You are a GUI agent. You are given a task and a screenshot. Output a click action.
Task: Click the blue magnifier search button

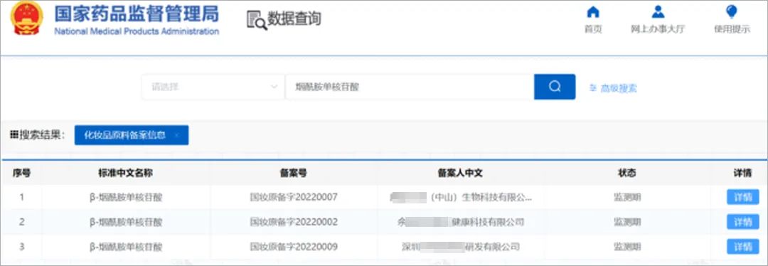pos(555,87)
